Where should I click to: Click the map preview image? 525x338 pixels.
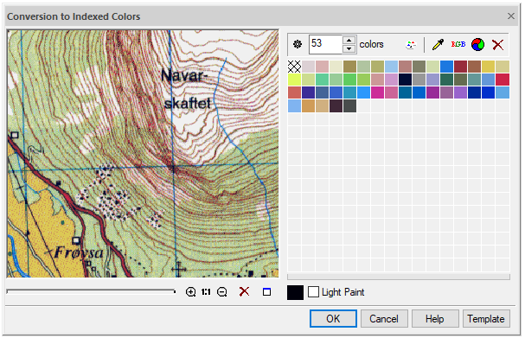pos(143,153)
